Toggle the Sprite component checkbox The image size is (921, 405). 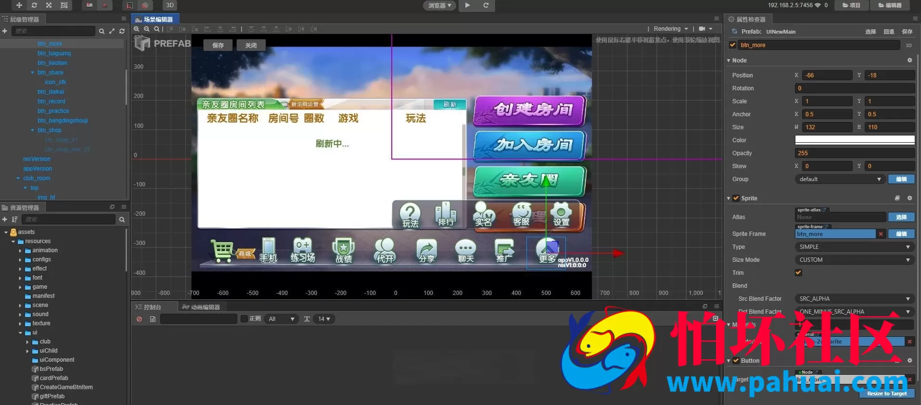[736, 198]
